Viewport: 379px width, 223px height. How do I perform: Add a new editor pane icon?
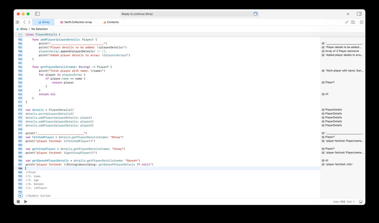pyautogui.click(x=361, y=22)
